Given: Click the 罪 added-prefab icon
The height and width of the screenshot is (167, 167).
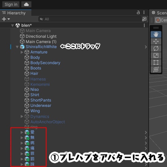Looking at the screenshot, I should pos(27,154).
